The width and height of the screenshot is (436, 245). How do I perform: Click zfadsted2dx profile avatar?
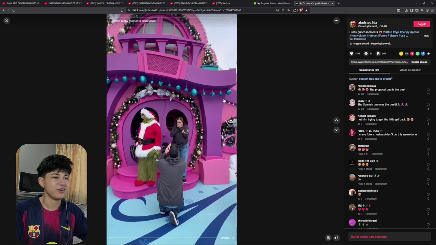pyautogui.click(x=353, y=24)
